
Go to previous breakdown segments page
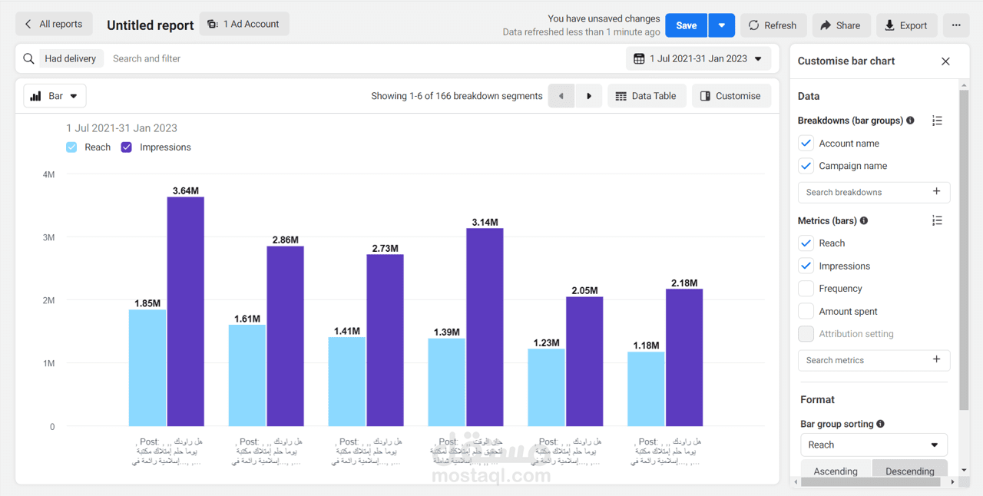click(561, 96)
